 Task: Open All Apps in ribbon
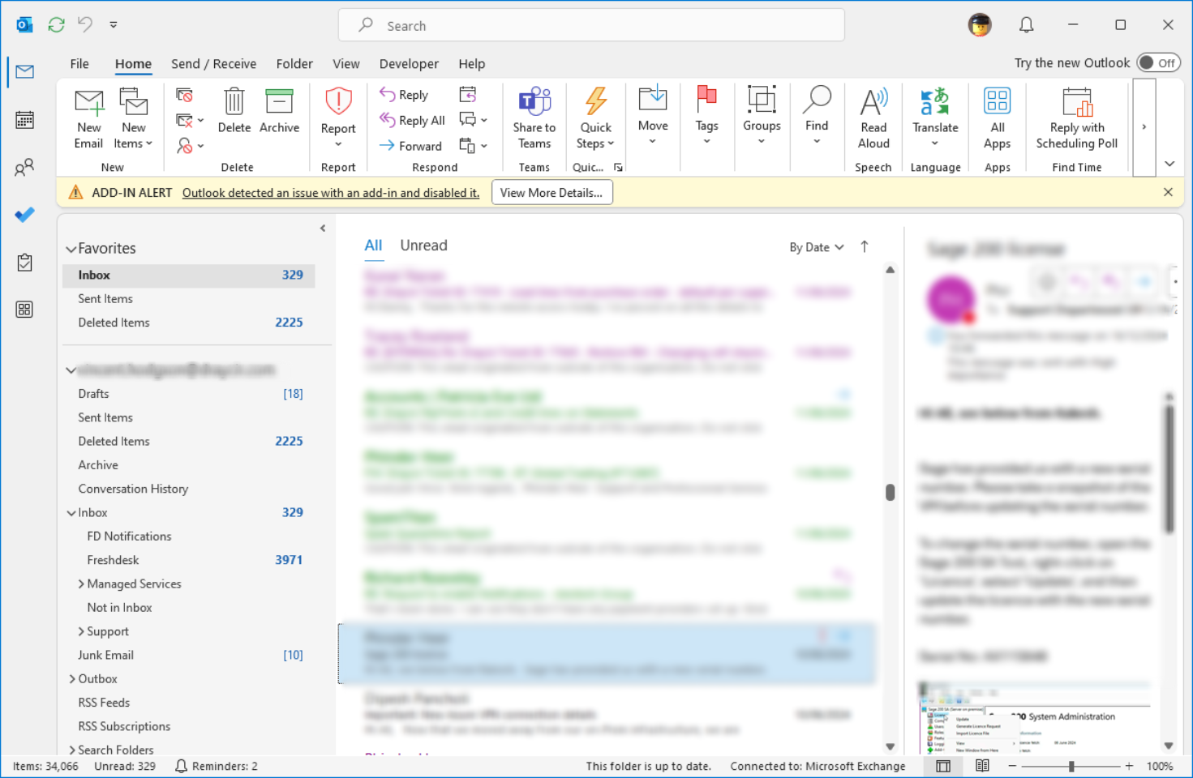pos(997,119)
